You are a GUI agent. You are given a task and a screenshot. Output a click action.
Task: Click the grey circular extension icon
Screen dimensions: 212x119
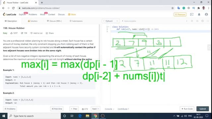coord(188,8)
